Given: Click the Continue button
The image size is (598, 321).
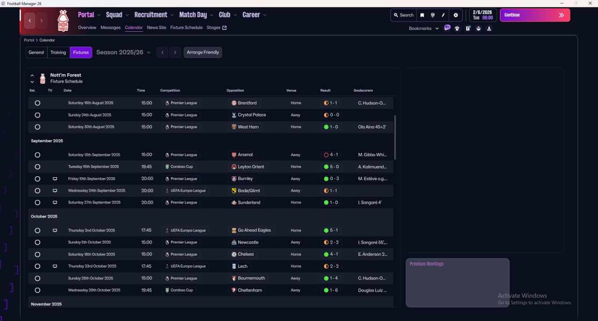Looking at the screenshot, I should (535, 15).
